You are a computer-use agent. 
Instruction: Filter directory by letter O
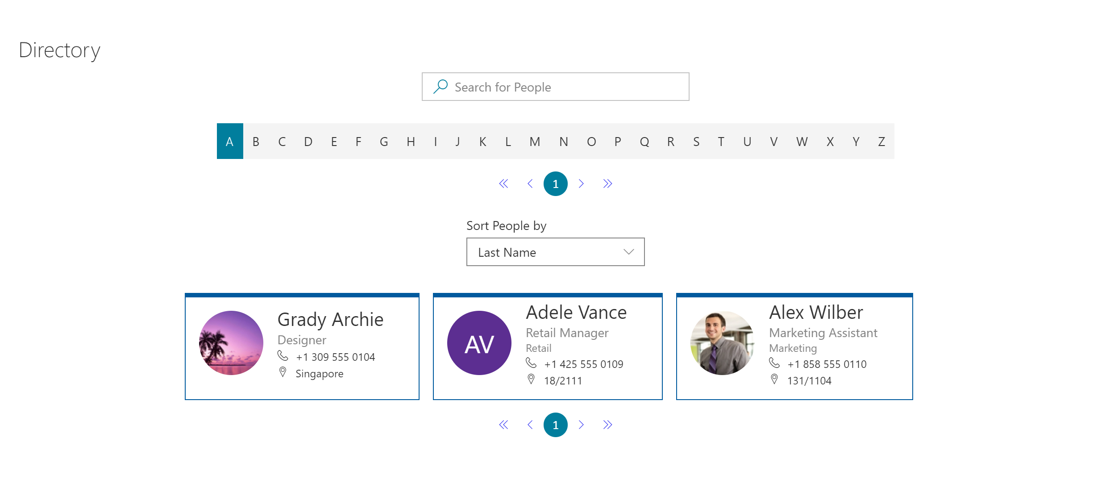click(x=591, y=141)
